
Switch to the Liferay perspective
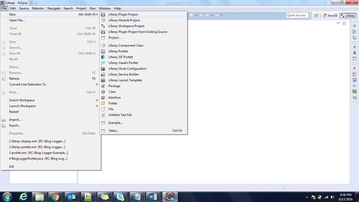[x=348, y=16]
